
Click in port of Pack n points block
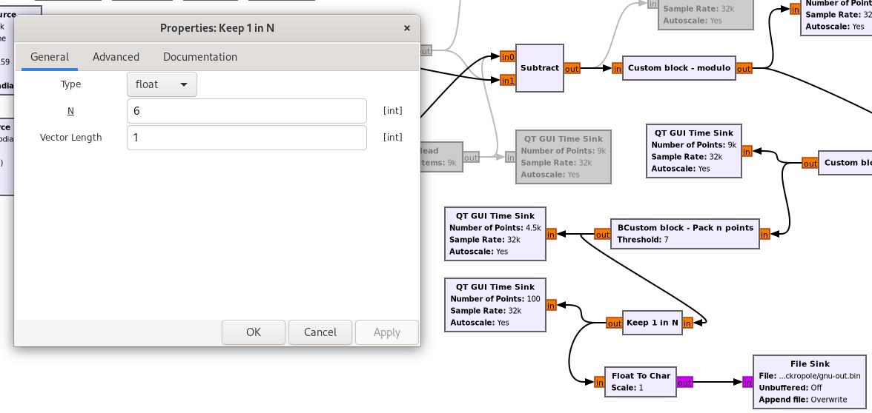coord(764,234)
